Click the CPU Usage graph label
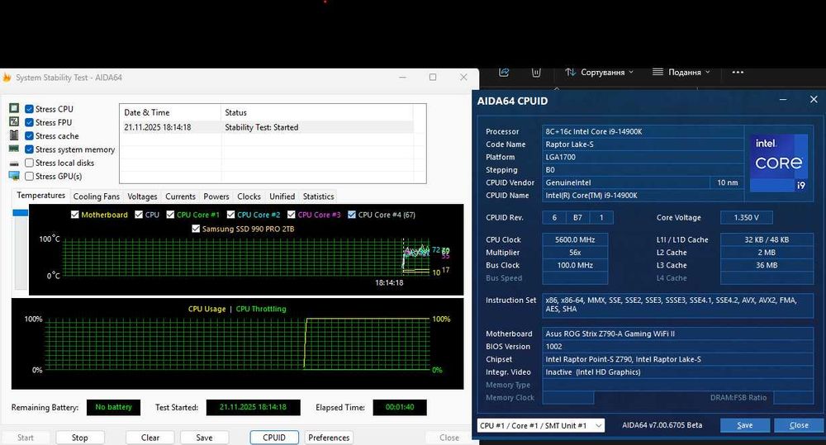This screenshot has width=826, height=445. coord(207,309)
